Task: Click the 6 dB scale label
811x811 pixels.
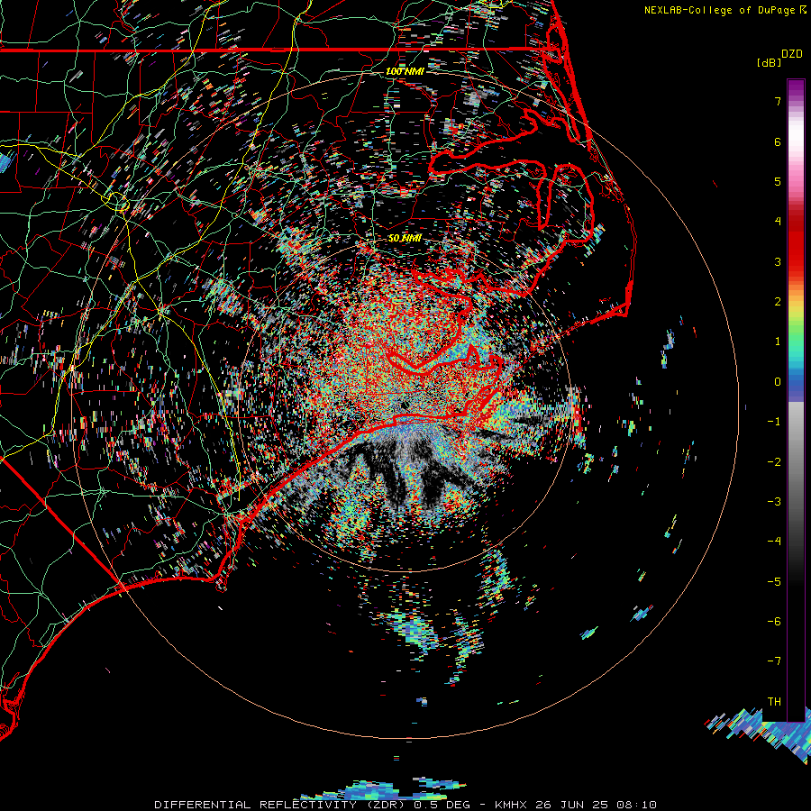Action: click(778, 141)
